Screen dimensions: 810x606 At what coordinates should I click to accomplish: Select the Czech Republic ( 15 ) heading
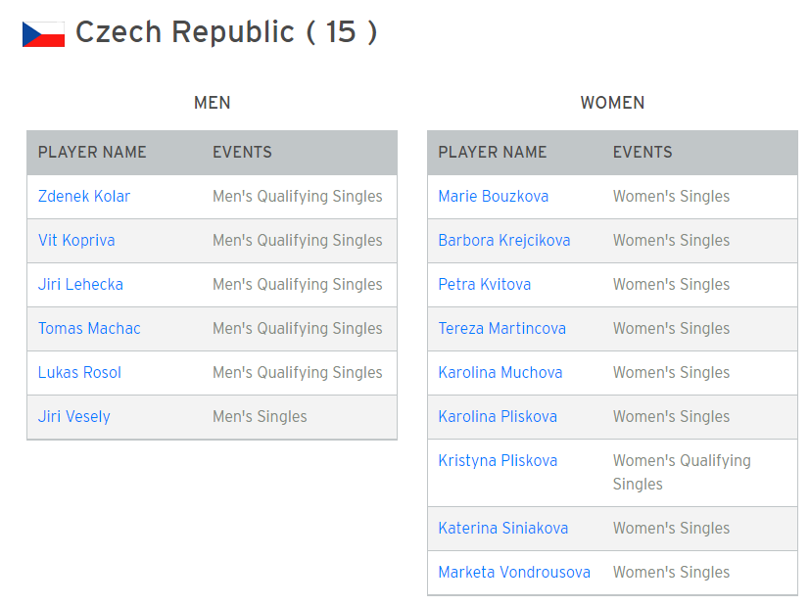tap(226, 32)
